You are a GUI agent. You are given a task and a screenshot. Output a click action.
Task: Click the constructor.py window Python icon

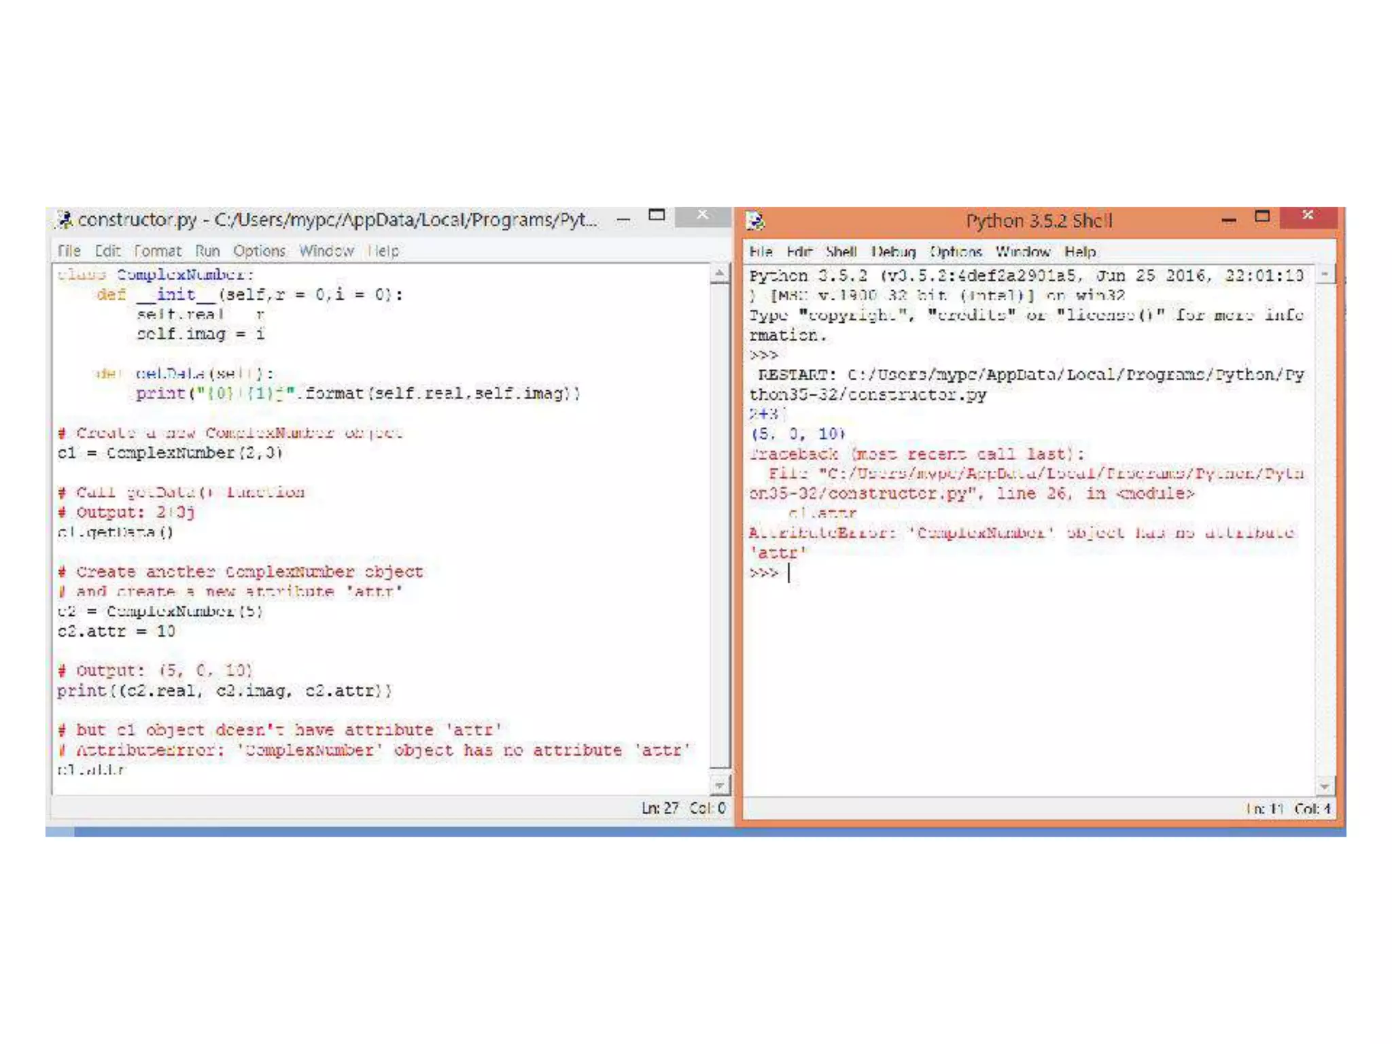point(65,220)
